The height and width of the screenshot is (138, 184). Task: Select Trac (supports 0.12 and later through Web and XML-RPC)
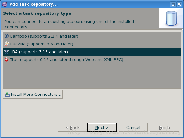click(92, 59)
